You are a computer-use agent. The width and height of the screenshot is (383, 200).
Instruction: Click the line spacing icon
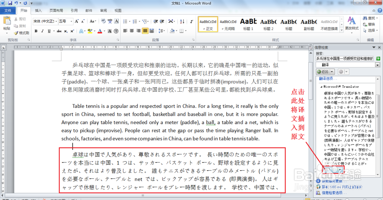(x=160, y=31)
